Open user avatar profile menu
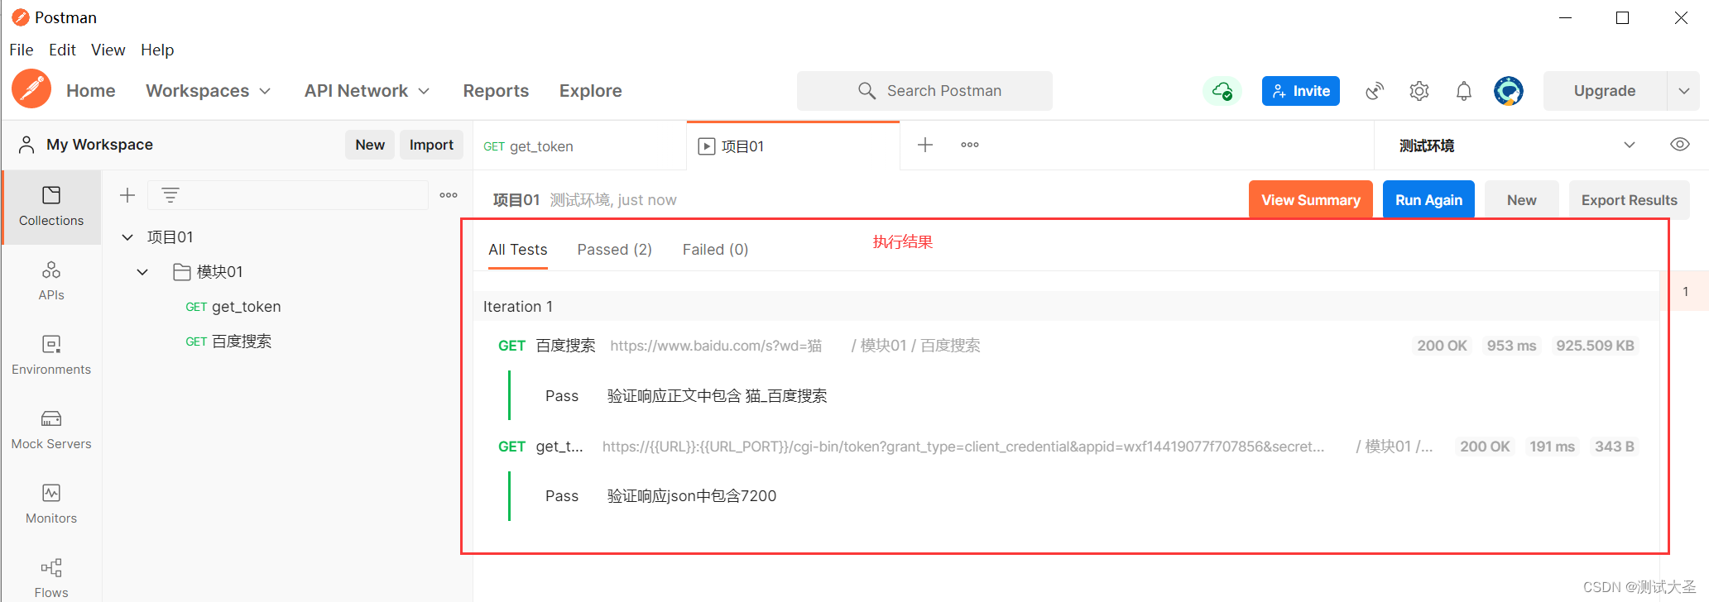The height and width of the screenshot is (602, 1709). [1509, 91]
